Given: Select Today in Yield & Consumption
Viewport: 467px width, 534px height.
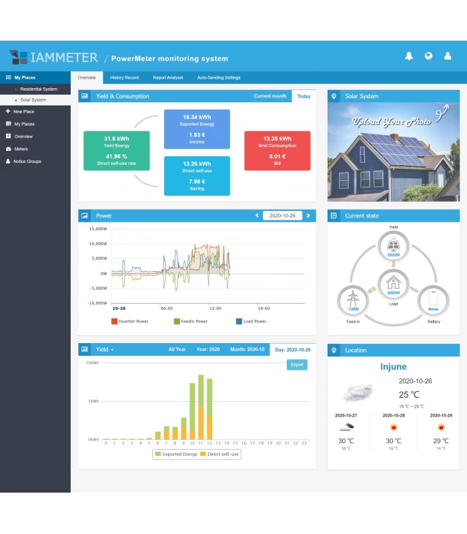Looking at the screenshot, I should pos(304,96).
